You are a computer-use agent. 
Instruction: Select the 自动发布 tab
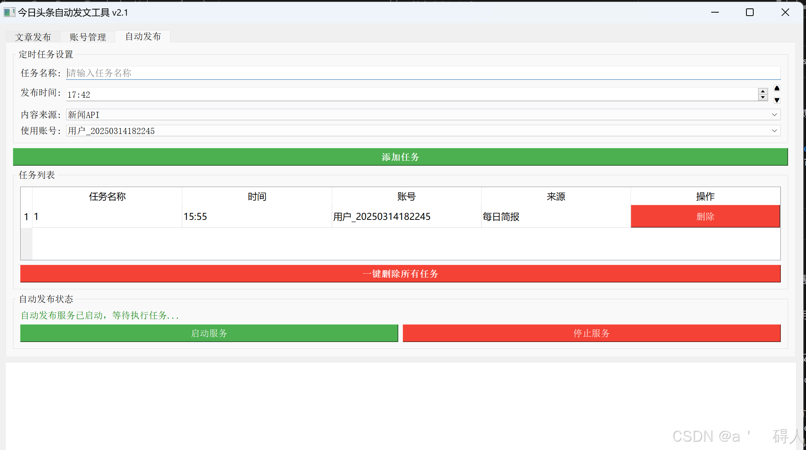[143, 36]
